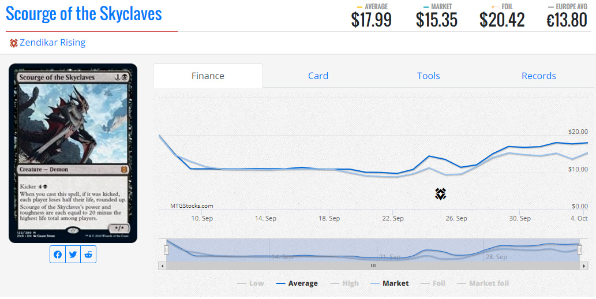Enable the Foil price series
This screenshot has height=299, width=596.
coord(433,283)
